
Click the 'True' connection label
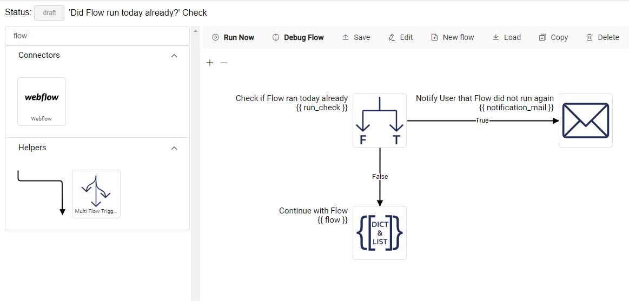pos(482,121)
